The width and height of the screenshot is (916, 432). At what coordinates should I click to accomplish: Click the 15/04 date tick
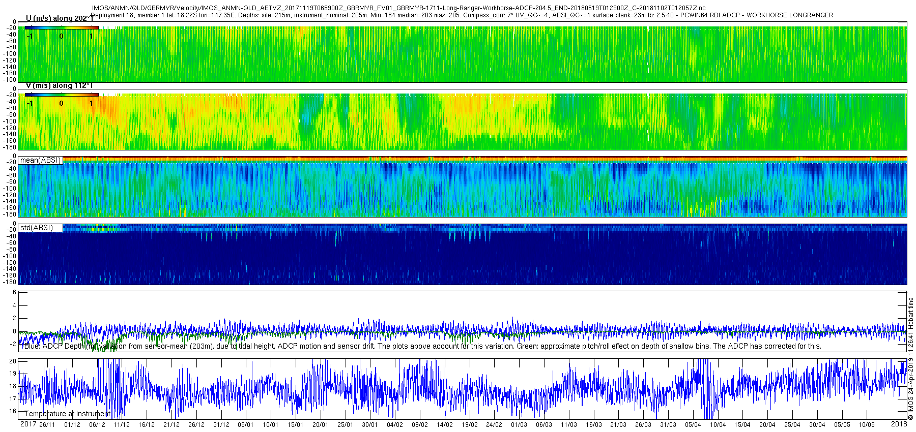click(742, 425)
